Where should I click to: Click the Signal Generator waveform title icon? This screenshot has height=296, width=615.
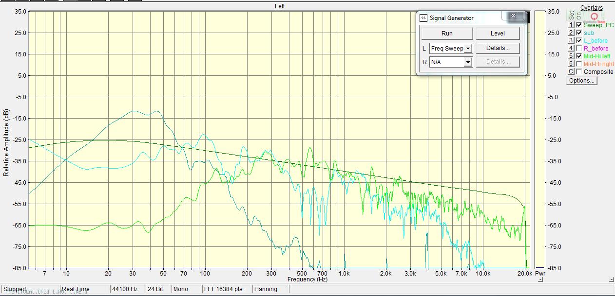coord(423,18)
